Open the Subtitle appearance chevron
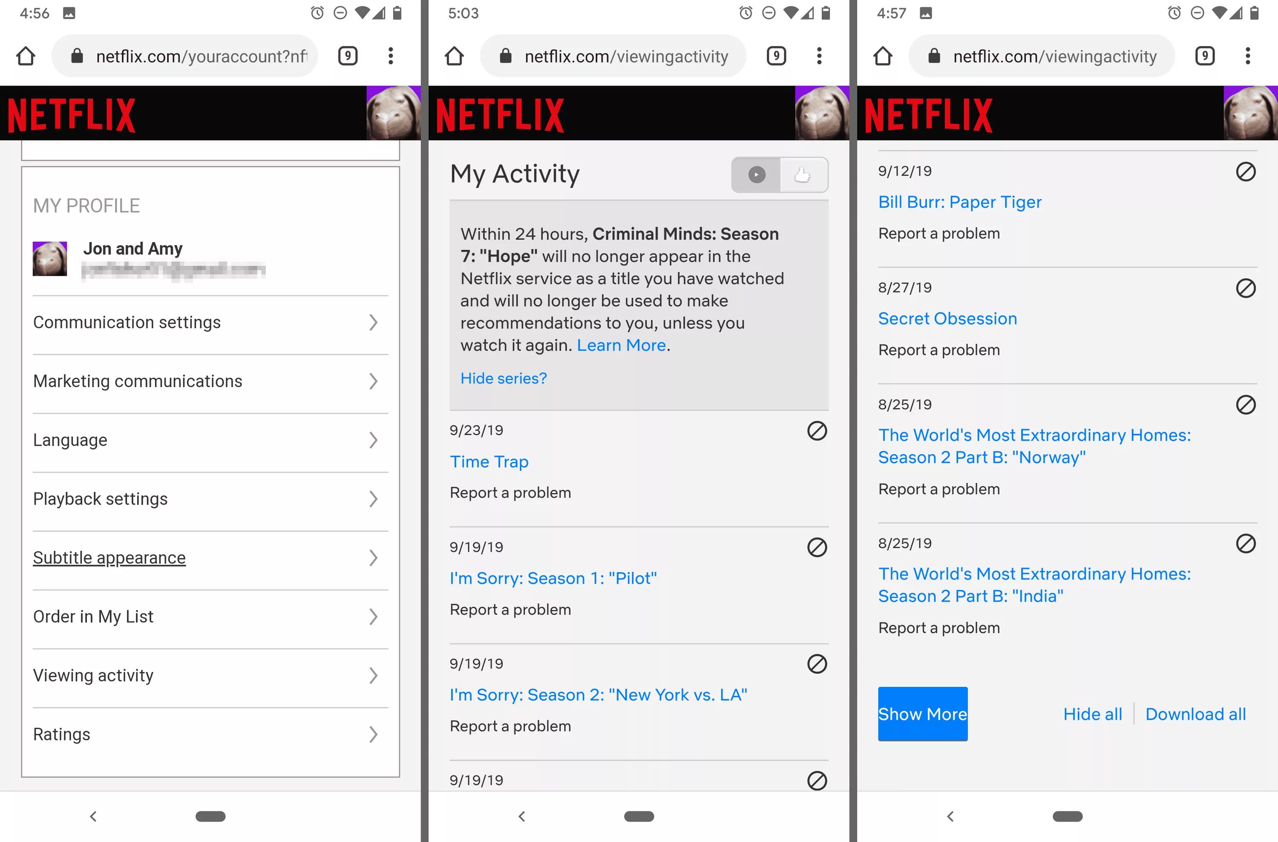 coord(373,558)
